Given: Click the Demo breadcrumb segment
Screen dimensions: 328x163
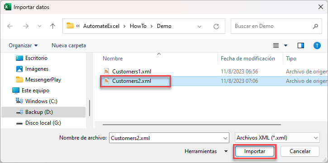Looking at the screenshot, I should click(x=164, y=26).
